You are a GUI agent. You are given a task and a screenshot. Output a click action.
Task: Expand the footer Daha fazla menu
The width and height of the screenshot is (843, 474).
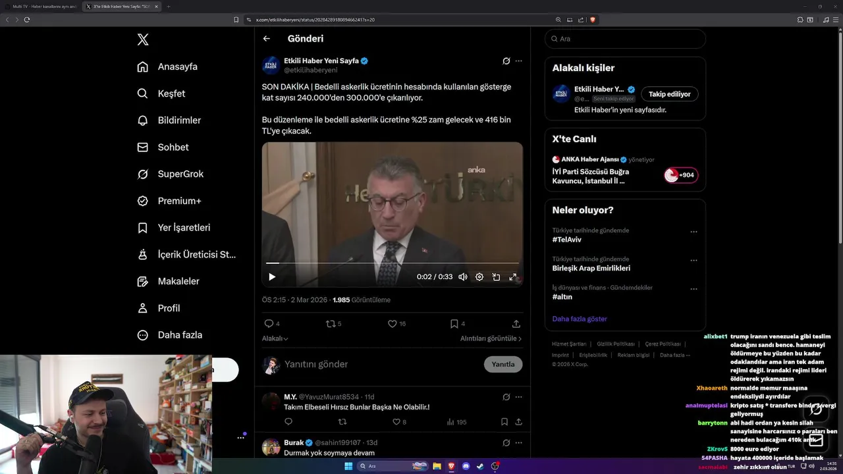pos(675,355)
